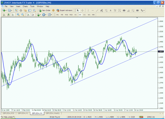Select the ellipse drawing tool
The height and width of the screenshot is (119, 165).
124,10
